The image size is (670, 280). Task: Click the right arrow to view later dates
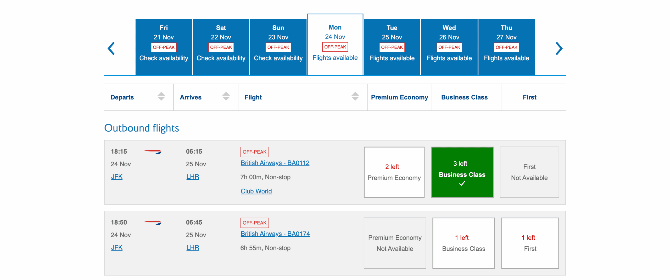pos(559,48)
